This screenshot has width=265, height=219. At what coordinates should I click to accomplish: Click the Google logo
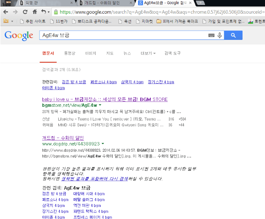click(x=19, y=35)
